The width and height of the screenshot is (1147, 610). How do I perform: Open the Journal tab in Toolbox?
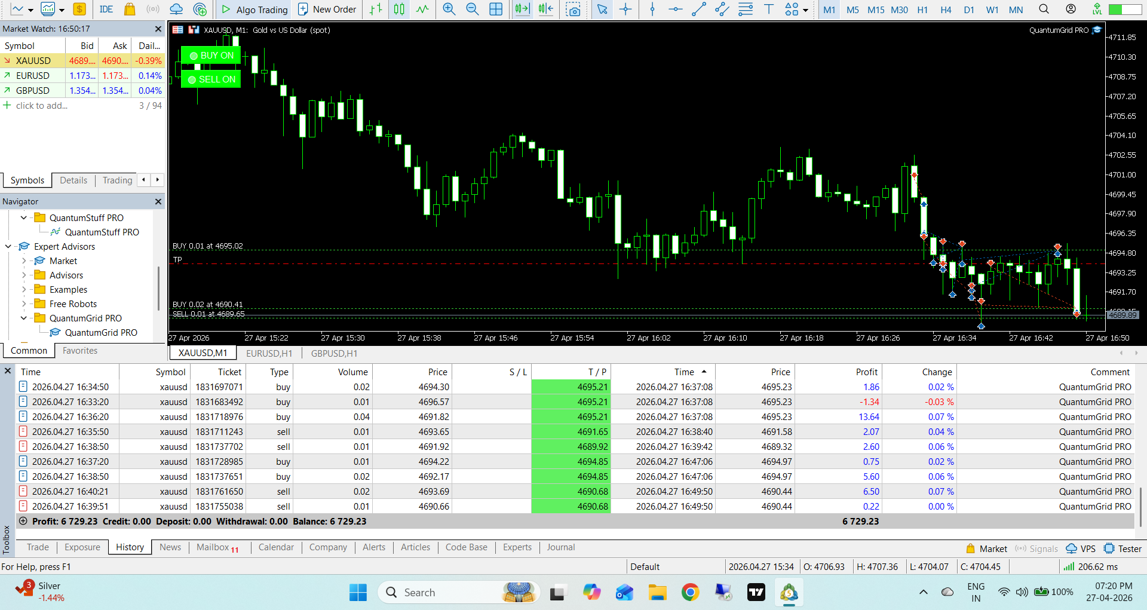pos(560,547)
